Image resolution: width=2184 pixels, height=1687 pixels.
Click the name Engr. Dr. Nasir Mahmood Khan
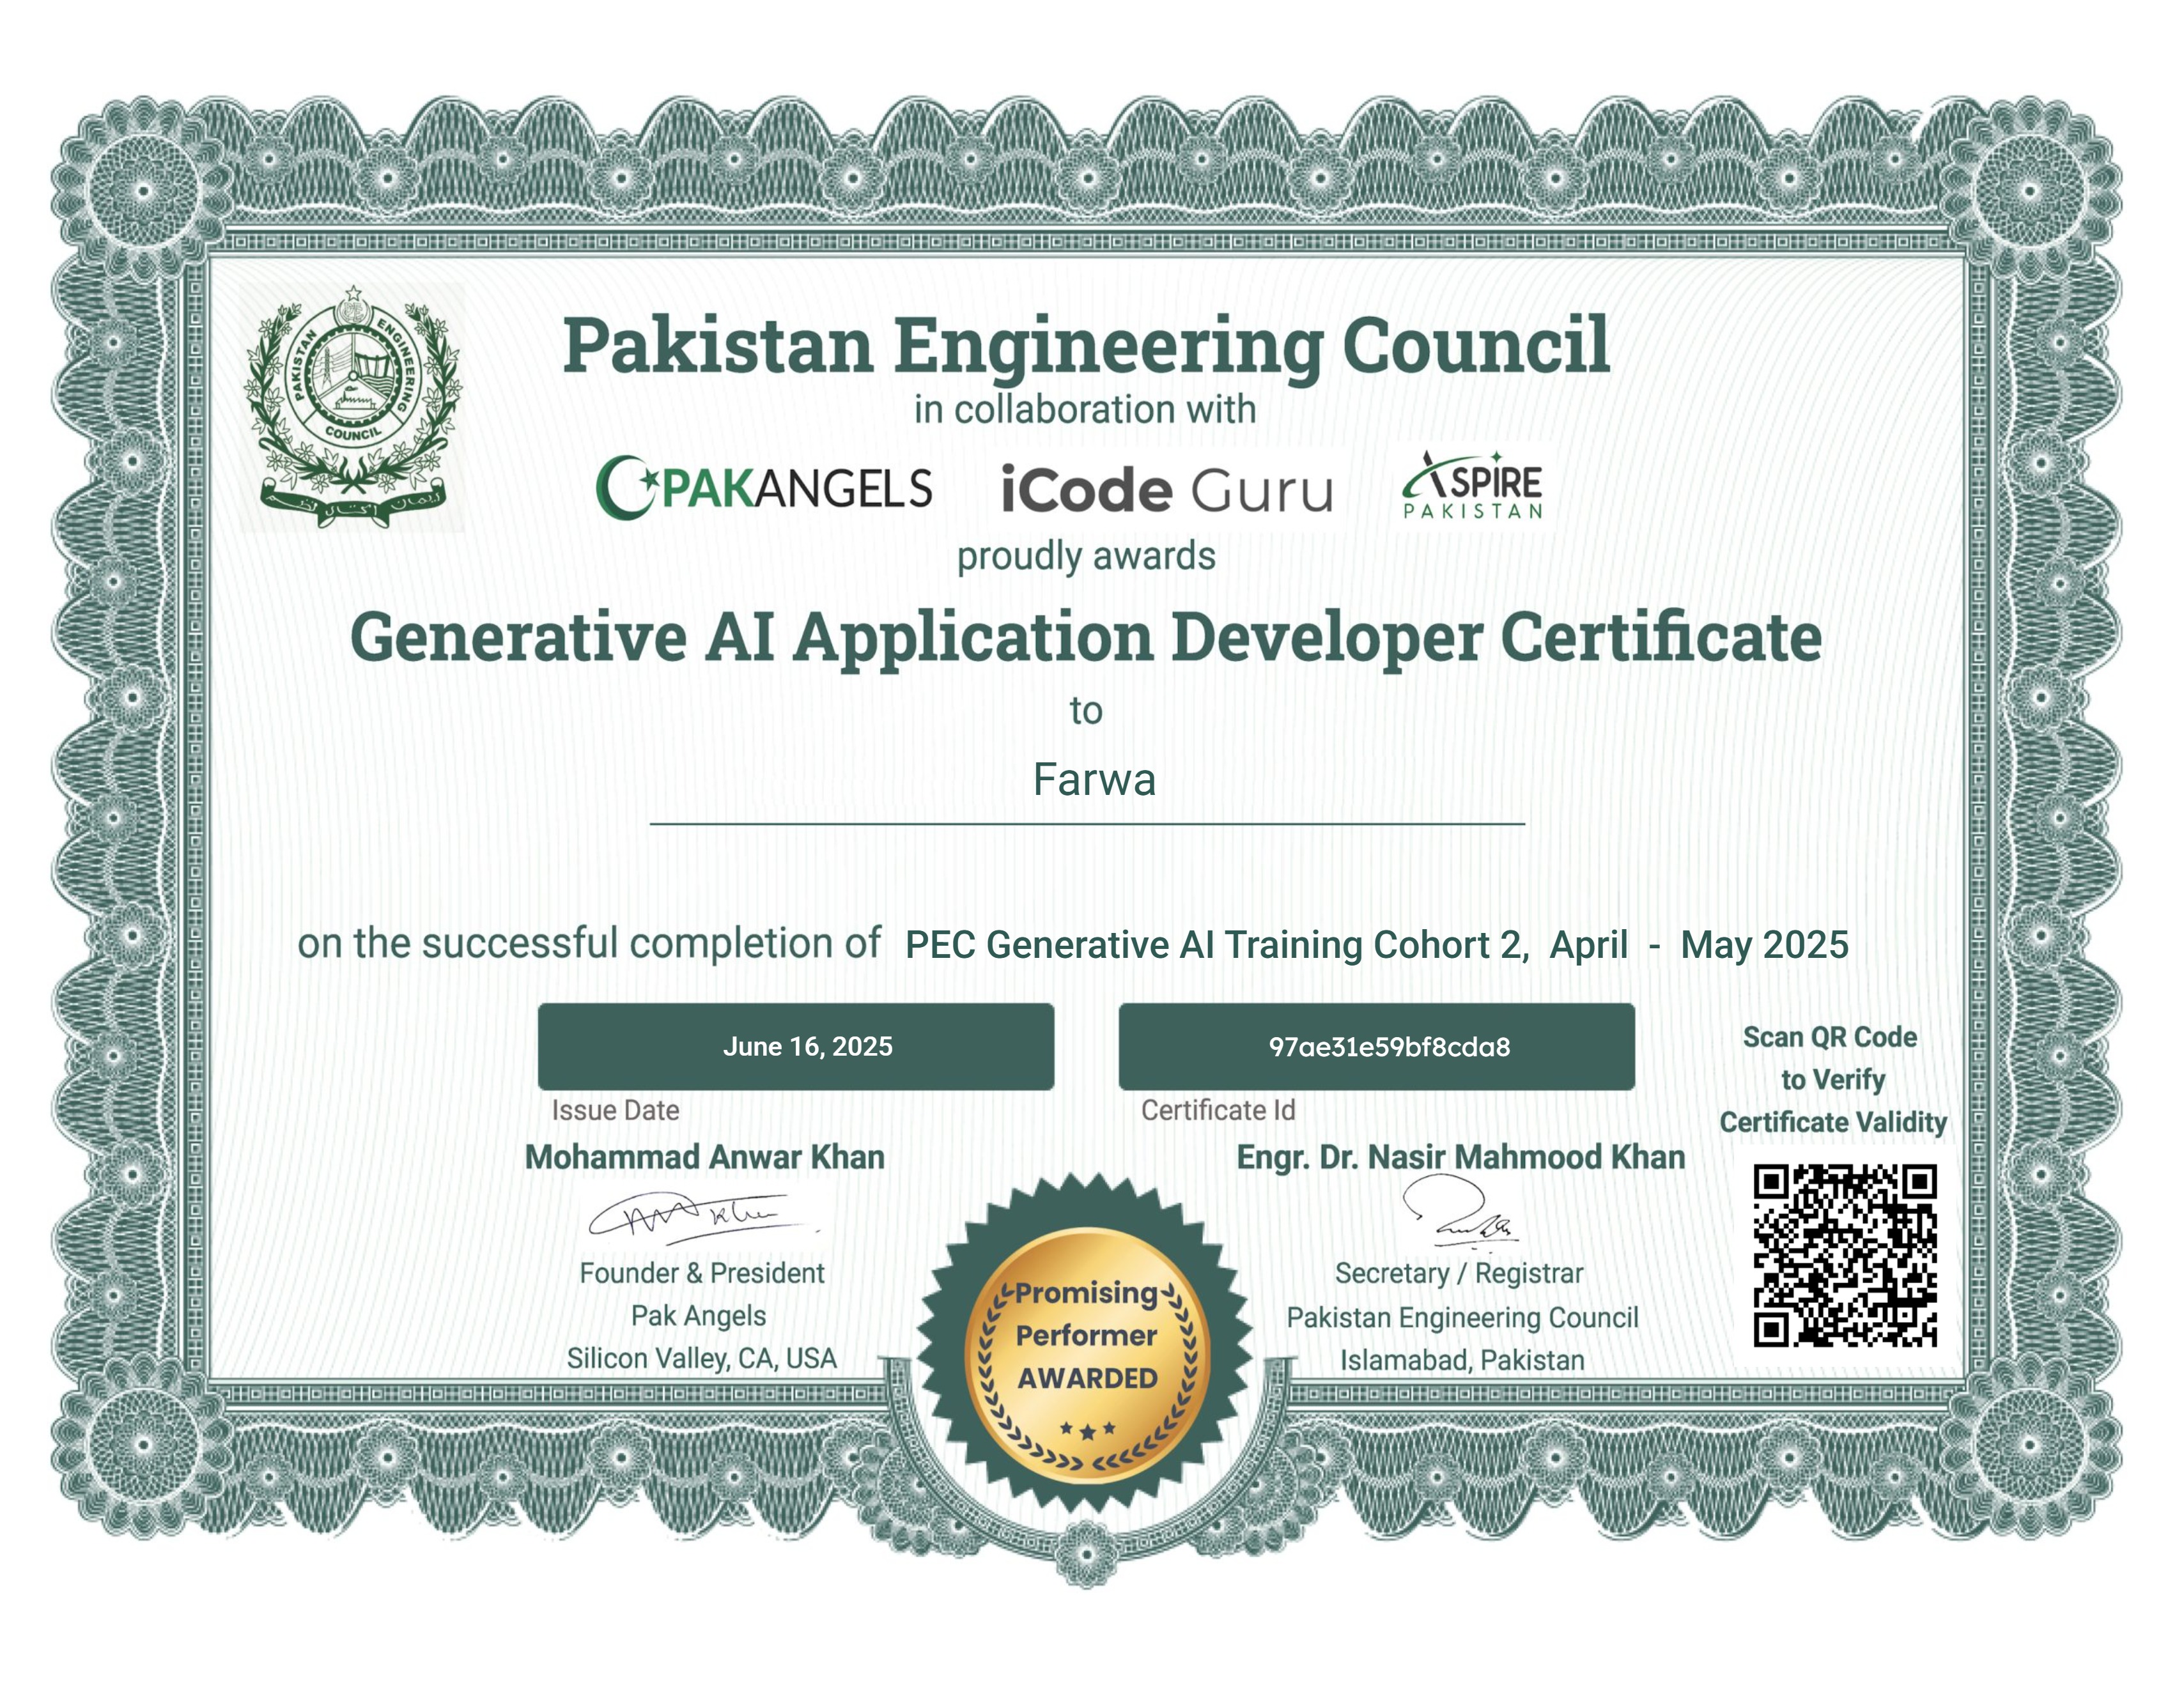[1461, 1157]
